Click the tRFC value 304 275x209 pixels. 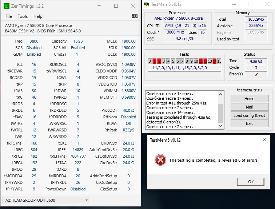[34, 150]
